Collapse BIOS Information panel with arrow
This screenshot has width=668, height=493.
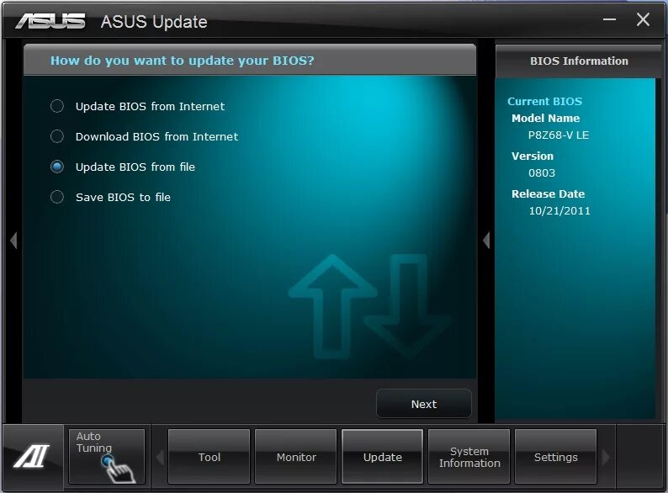[x=486, y=241]
